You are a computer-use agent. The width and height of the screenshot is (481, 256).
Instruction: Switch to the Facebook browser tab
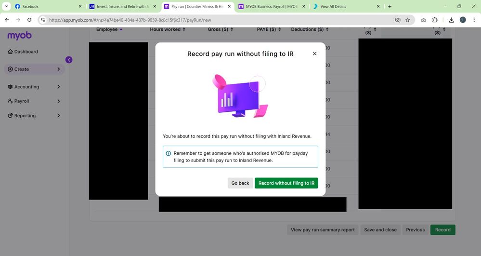pos(42,6)
